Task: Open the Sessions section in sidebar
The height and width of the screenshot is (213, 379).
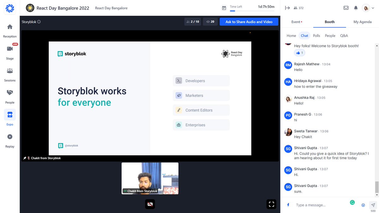Action: tap(10, 71)
